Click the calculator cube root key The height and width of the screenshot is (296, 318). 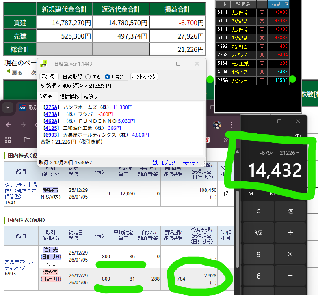coord(258,233)
